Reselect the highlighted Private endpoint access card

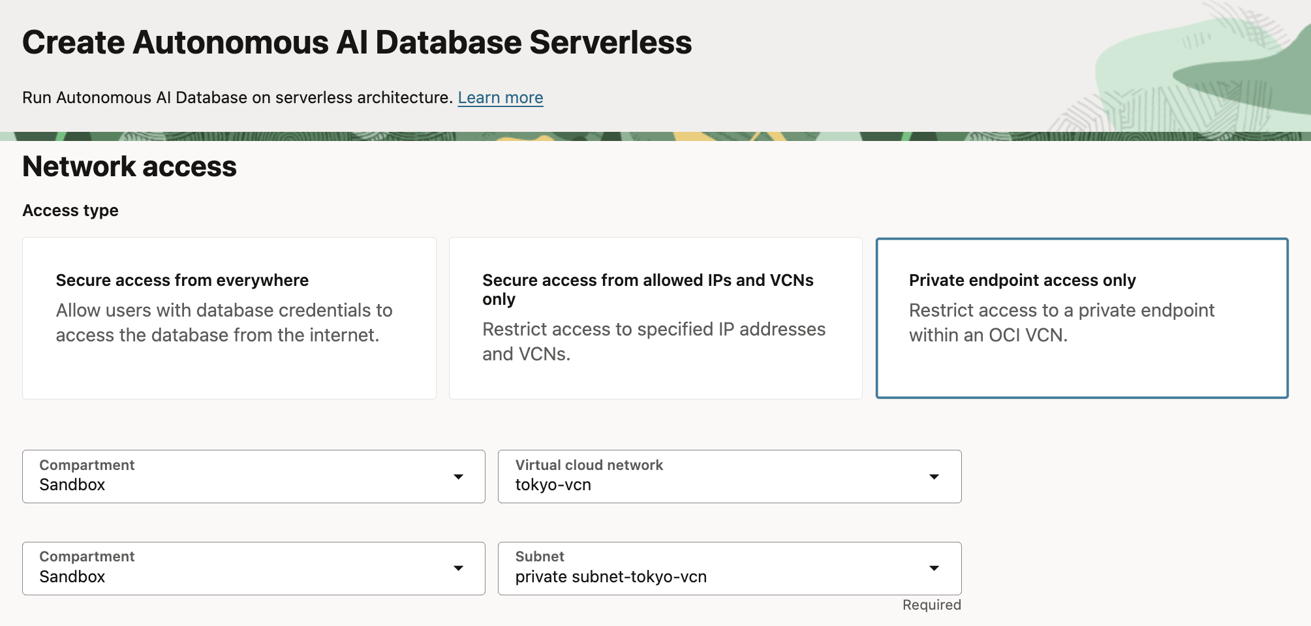(x=1081, y=317)
